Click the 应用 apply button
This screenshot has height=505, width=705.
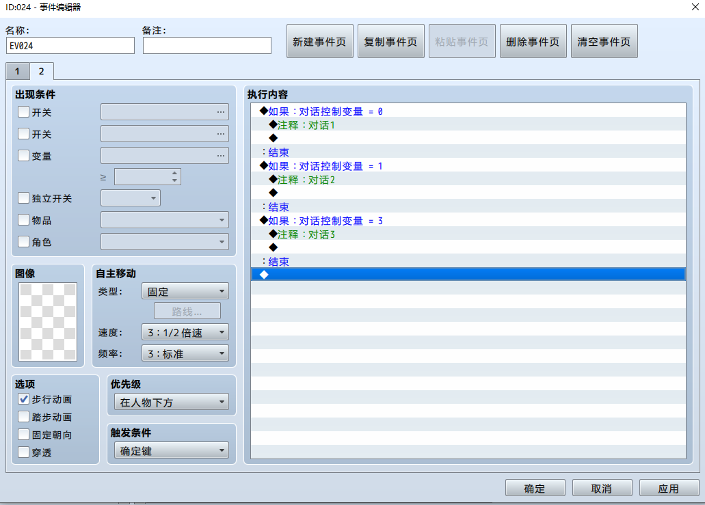pyautogui.click(x=669, y=488)
